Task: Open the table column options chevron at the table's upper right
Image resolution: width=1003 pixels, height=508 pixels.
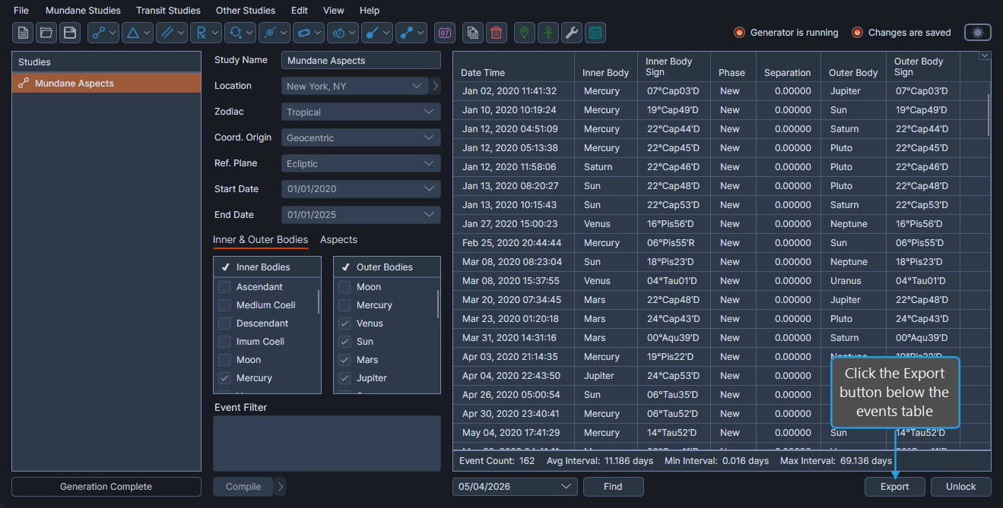Action: click(985, 55)
